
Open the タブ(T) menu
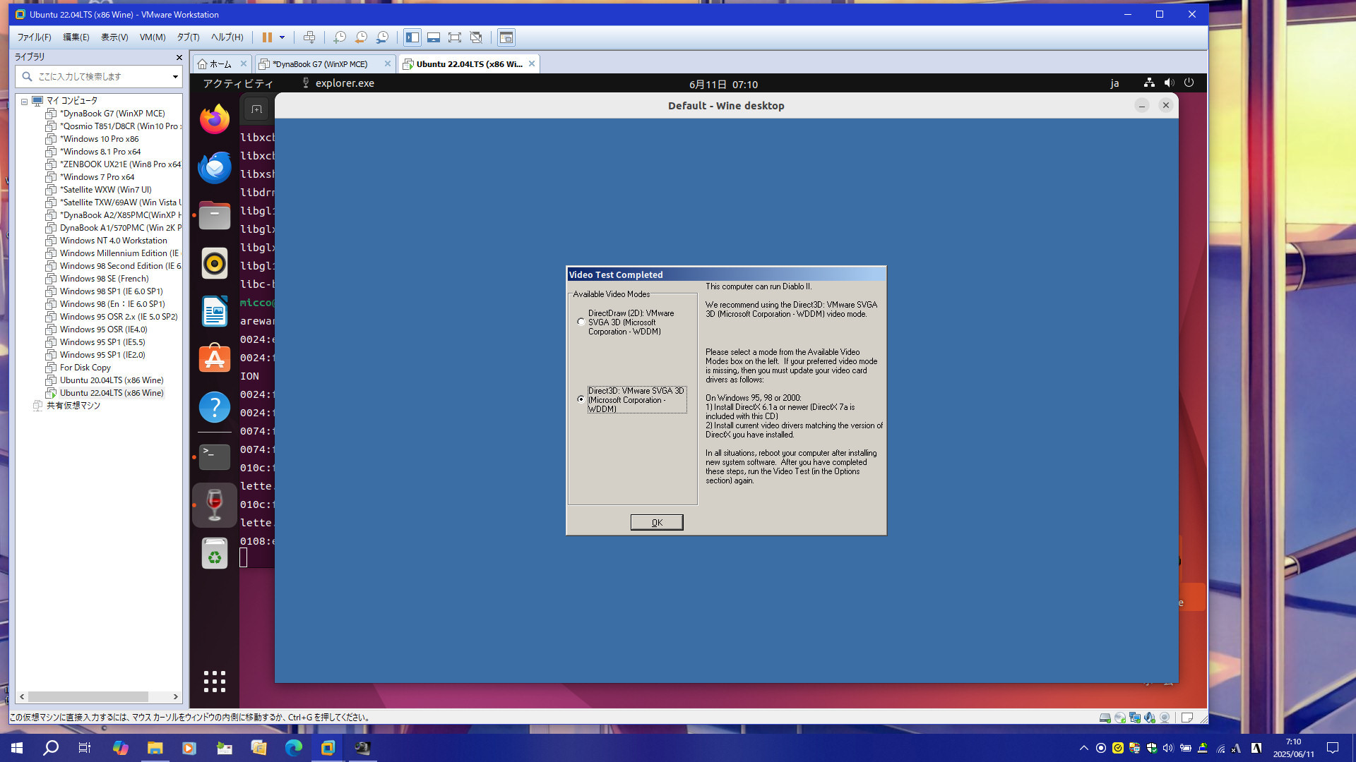tap(188, 37)
